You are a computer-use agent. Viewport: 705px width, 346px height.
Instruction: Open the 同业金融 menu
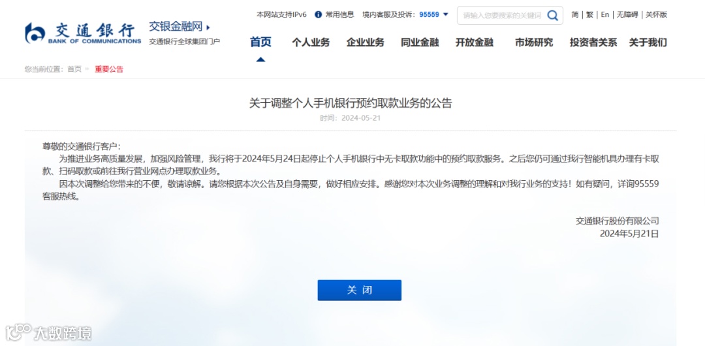click(420, 42)
